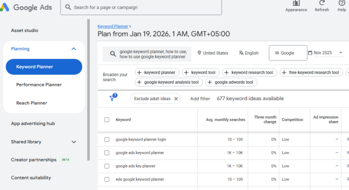Click the calendar icon beside Nov 2025

[x=310, y=53]
